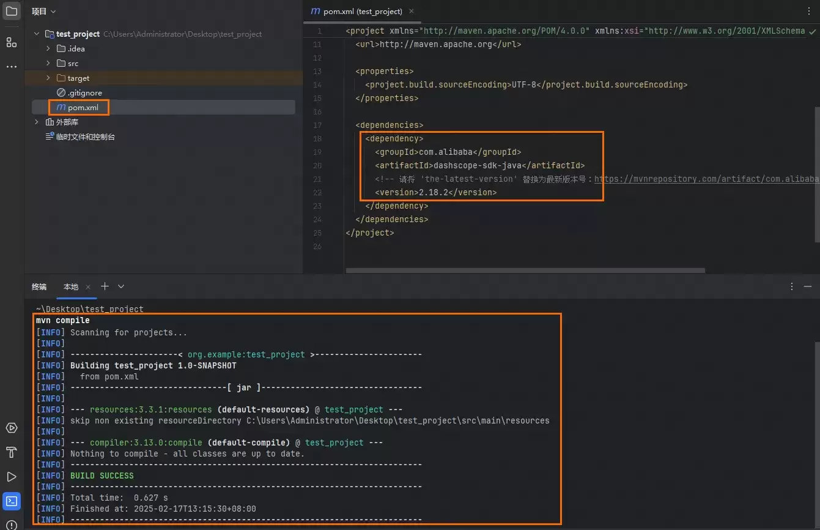Hide the terminal panel
The width and height of the screenshot is (820, 530).
click(x=808, y=286)
